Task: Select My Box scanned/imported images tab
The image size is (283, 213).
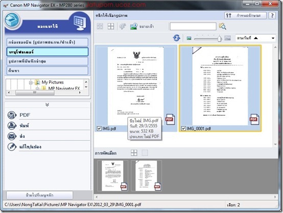Action: (48, 42)
